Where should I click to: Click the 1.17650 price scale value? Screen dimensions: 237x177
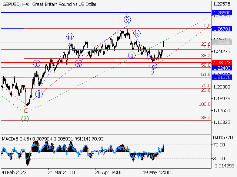point(221,111)
